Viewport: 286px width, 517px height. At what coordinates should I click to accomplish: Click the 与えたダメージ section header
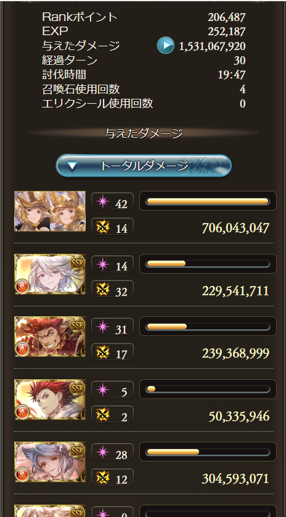(x=144, y=133)
